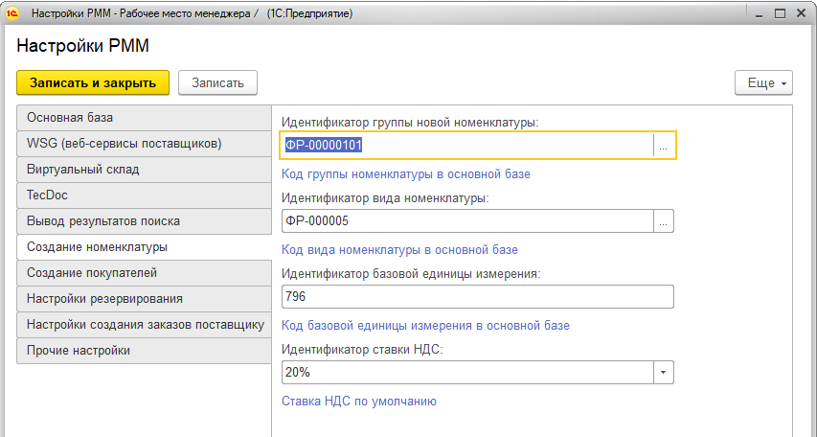
Task: Click label 'Идентификатор группы новой номенклатуры:'
Action: click(x=410, y=123)
